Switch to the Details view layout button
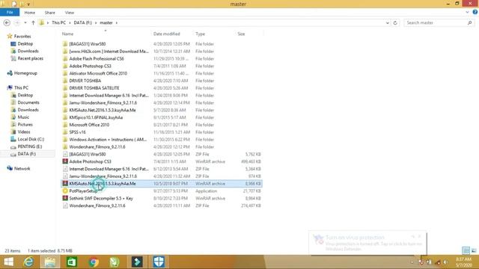The width and height of the screenshot is (479, 269). click(466, 251)
